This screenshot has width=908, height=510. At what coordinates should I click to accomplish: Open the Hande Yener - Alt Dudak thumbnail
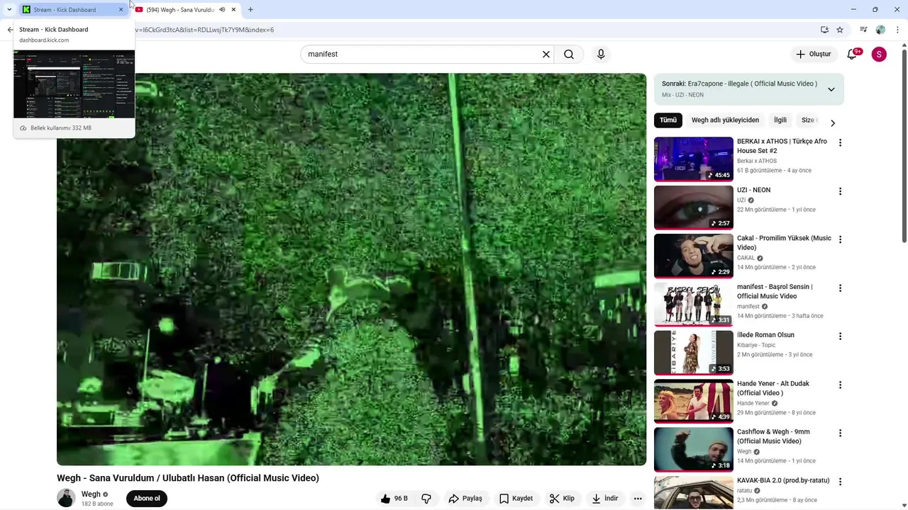pos(693,401)
